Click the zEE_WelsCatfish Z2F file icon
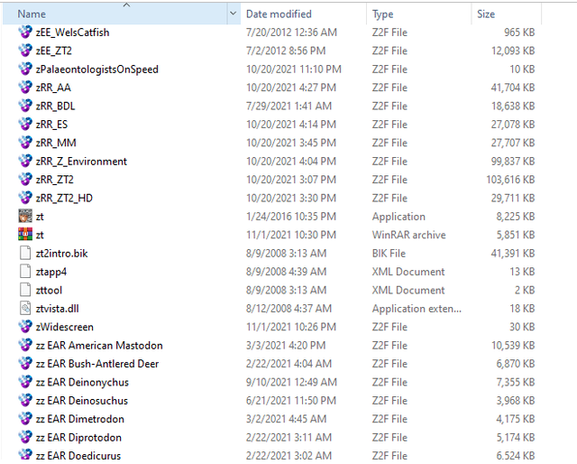Viewport: 577px width, 464px height. [x=25, y=32]
